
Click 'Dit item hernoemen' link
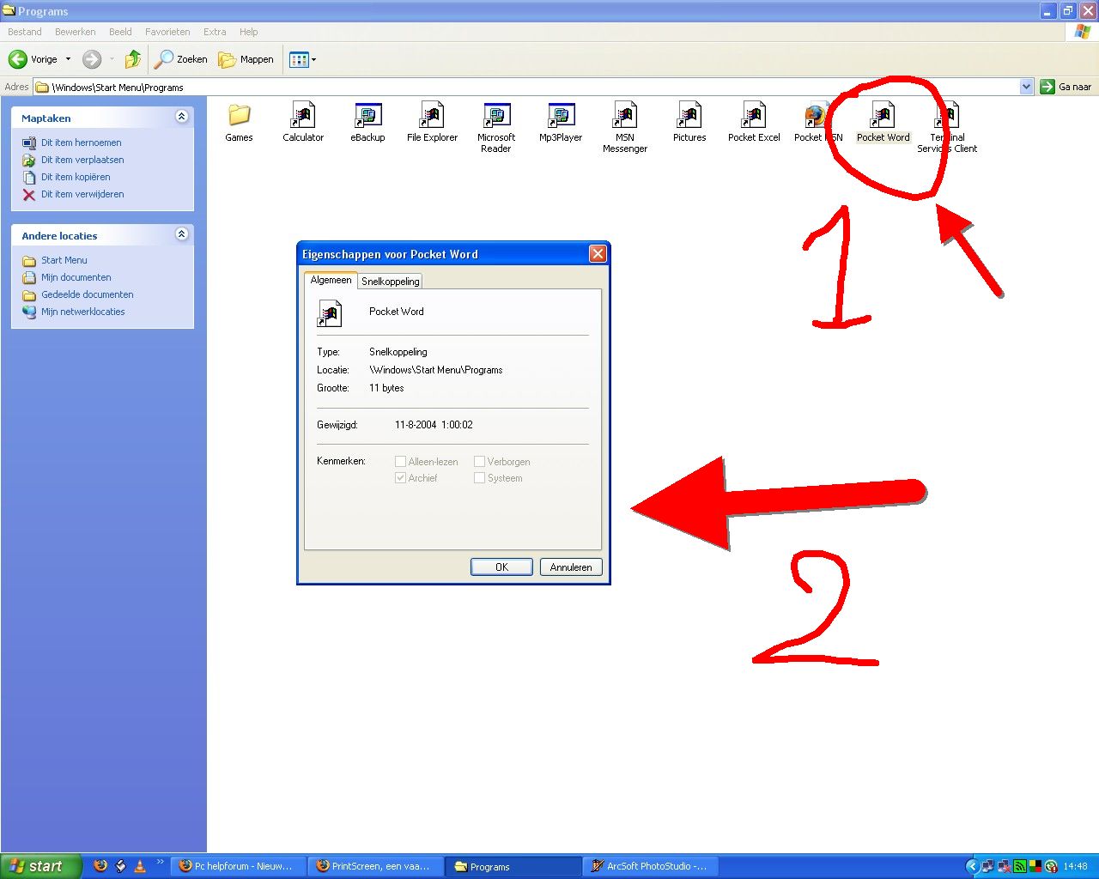[x=82, y=142]
